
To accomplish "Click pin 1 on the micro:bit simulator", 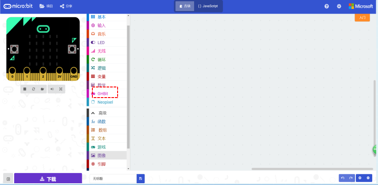I will pos(27,74).
